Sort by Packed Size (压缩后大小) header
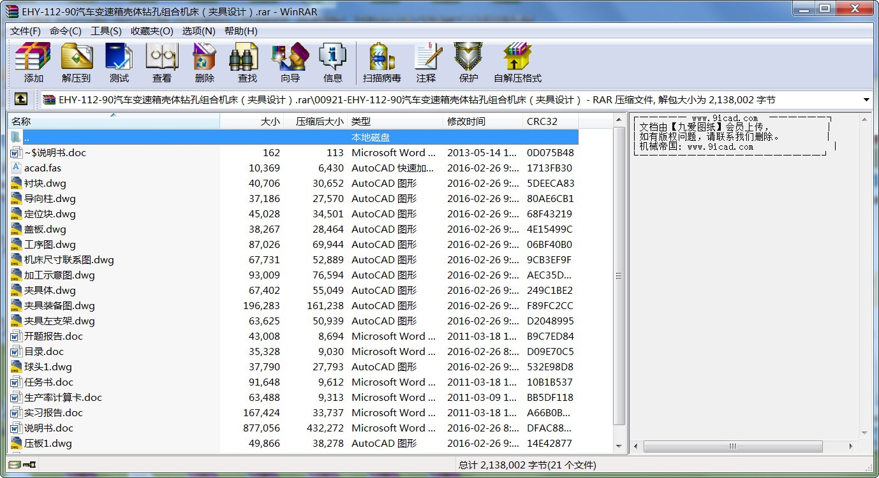 pyautogui.click(x=316, y=121)
